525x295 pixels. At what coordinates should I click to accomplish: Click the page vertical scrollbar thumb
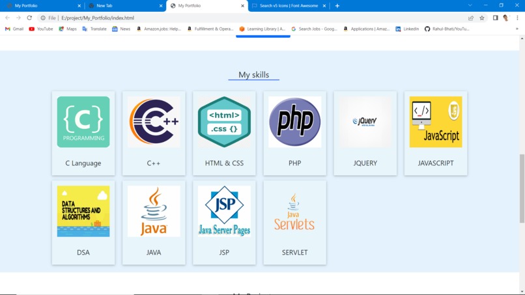point(522,188)
